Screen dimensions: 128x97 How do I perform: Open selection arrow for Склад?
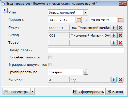114,35
